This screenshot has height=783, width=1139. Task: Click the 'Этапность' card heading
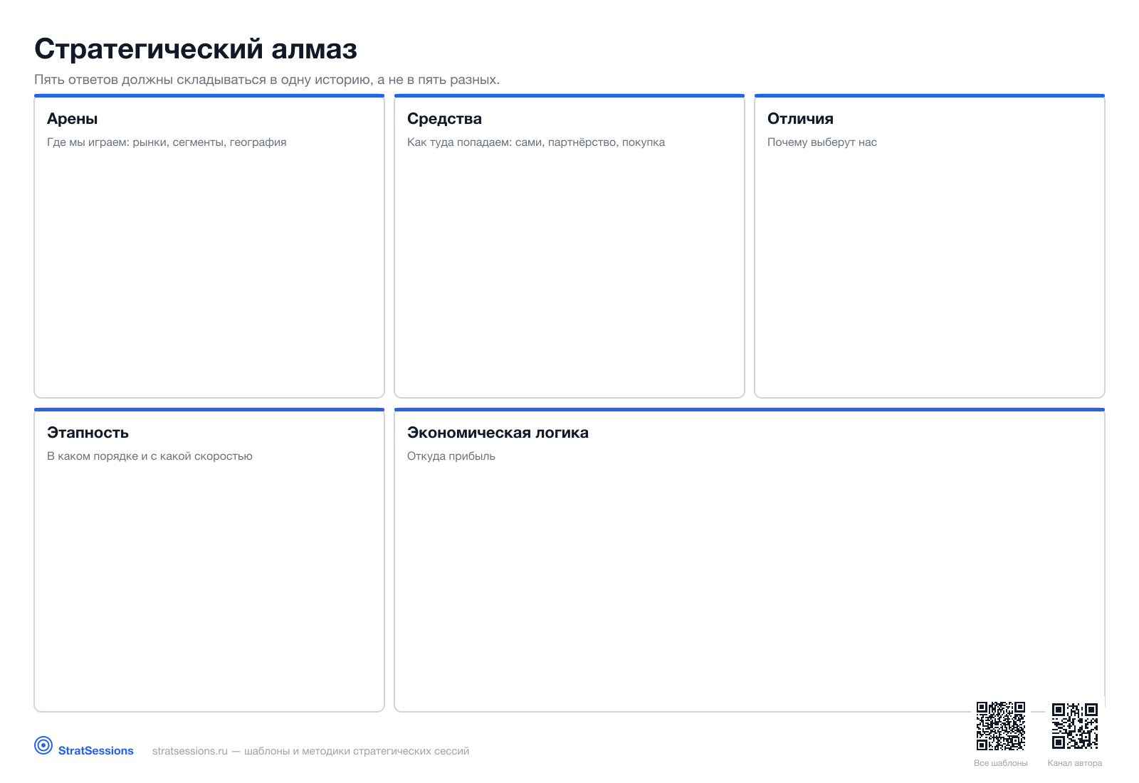click(x=88, y=433)
